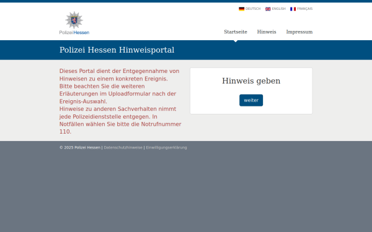
Task: Click the weiter button
Action: pos(251,100)
